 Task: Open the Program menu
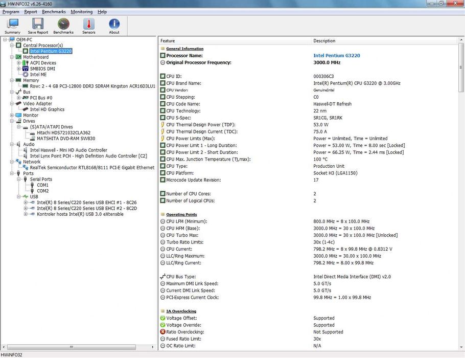click(11, 12)
